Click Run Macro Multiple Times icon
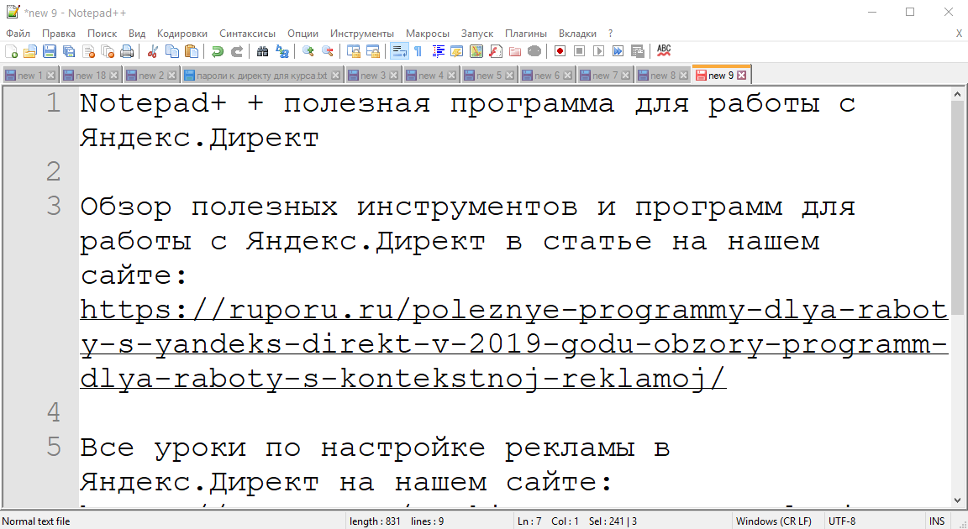The height and width of the screenshot is (529, 968). pos(618,51)
